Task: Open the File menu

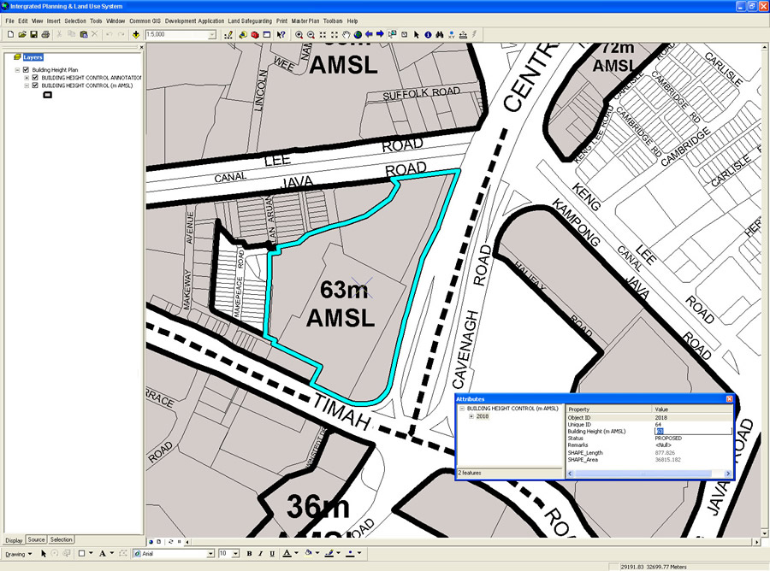Action: (9, 21)
